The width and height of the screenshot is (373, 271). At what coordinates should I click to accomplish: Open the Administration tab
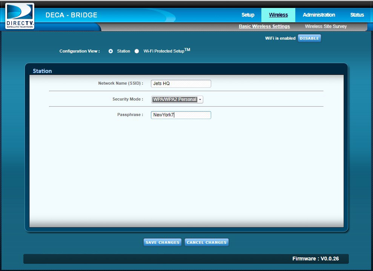pyautogui.click(x=319, y=15)
